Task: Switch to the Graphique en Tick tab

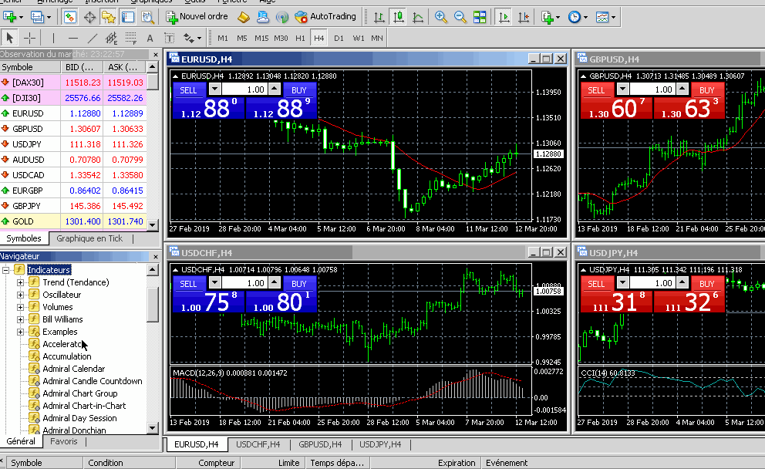Action: tap(89, 238)
